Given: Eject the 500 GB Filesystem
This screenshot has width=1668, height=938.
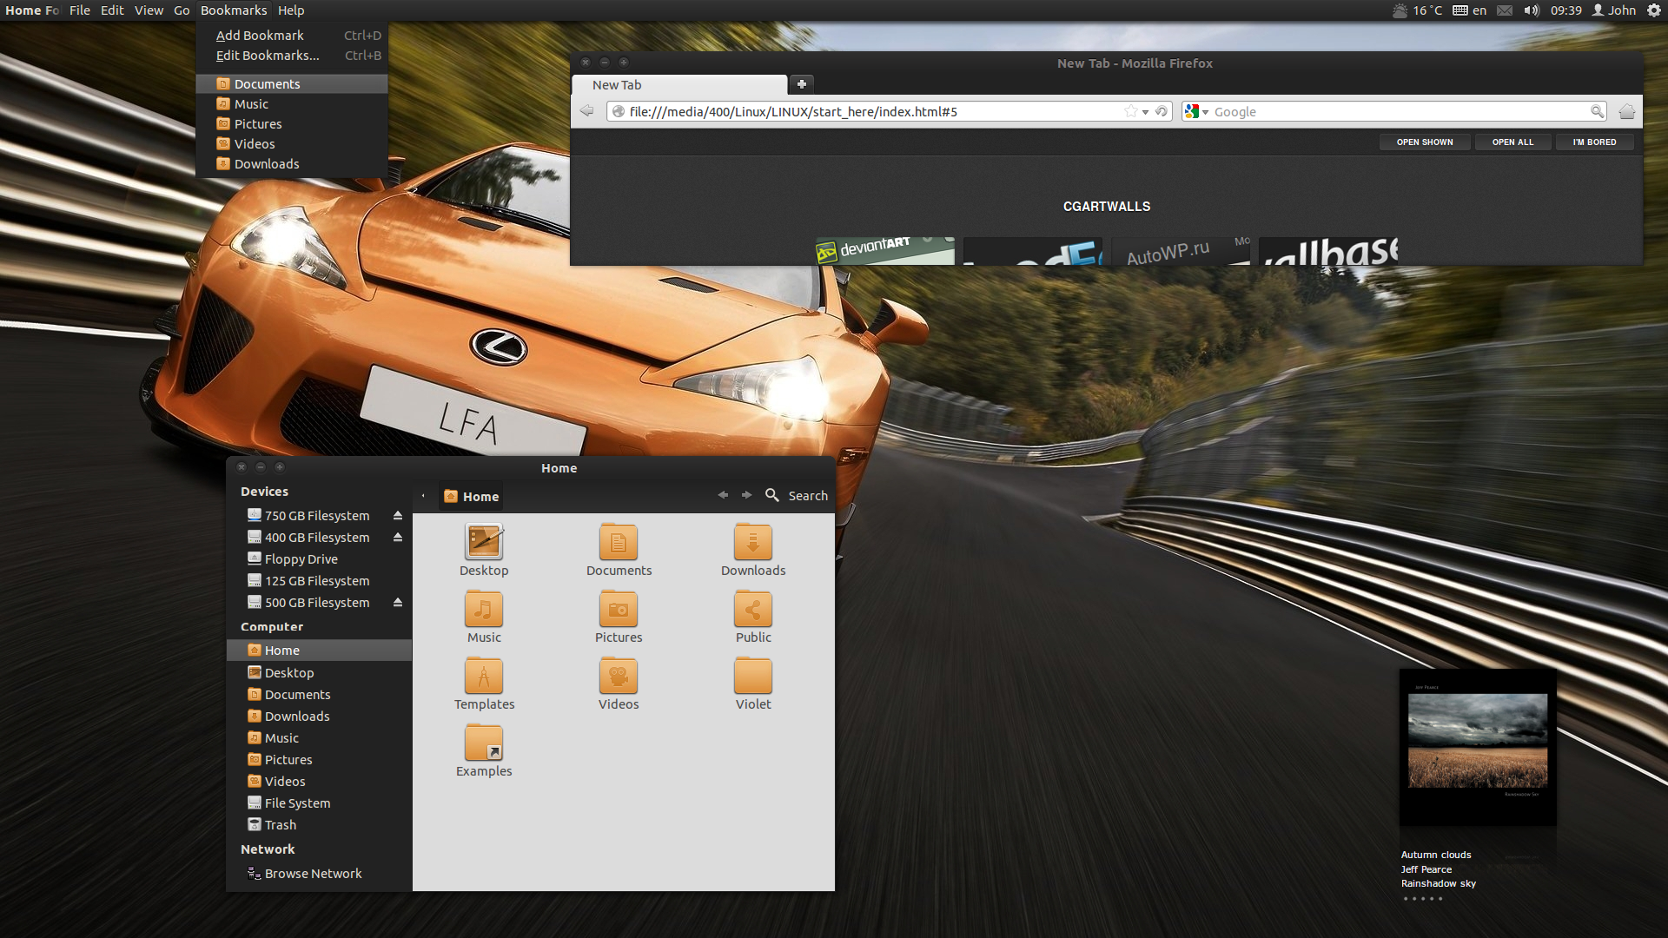Looking at the screenshot, I should 398,603.
